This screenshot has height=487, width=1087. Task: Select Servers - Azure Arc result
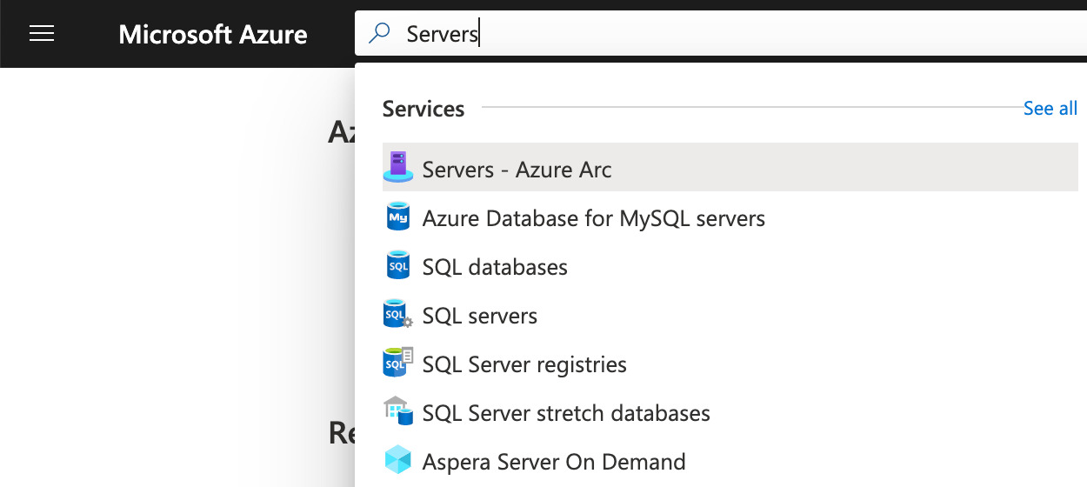[730, 167]
